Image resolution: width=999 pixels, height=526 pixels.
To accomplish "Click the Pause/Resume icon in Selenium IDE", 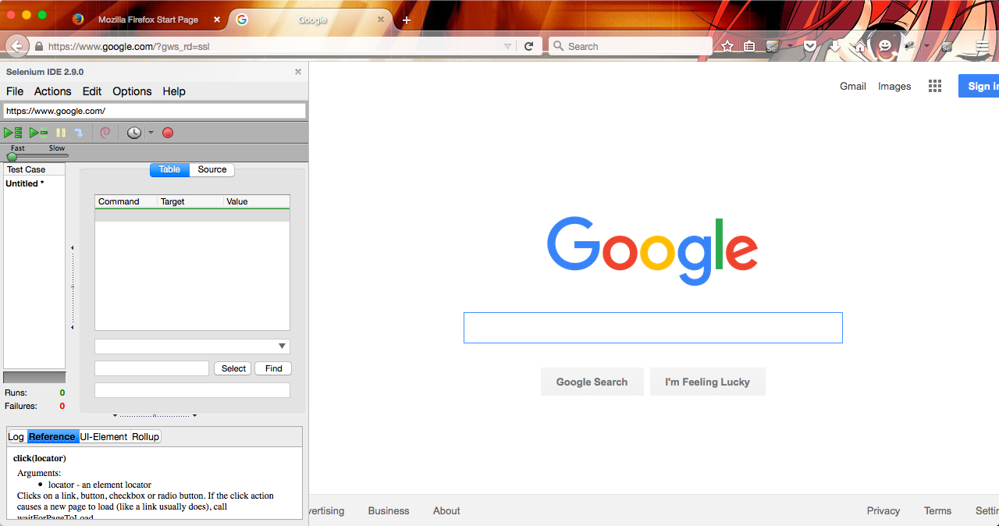I will coord(61,133).
